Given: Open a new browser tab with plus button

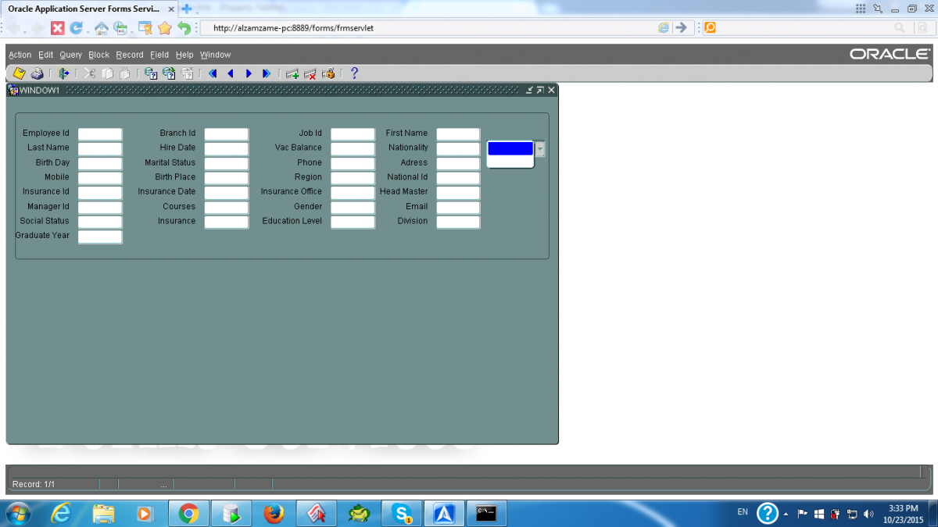Looking at the screenshot, I should point(187,9).
